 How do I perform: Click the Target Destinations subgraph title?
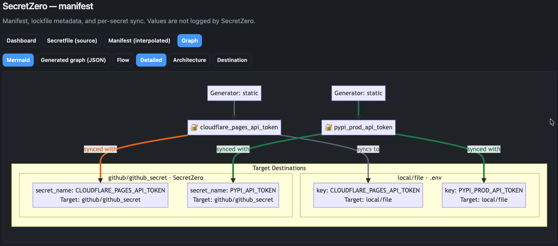coord(280,168)
